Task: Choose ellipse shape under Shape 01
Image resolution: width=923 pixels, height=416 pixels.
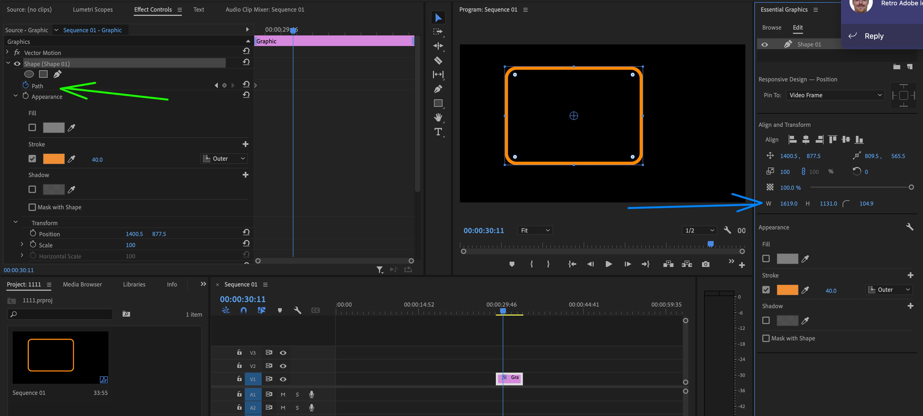Action: [29, 74]
